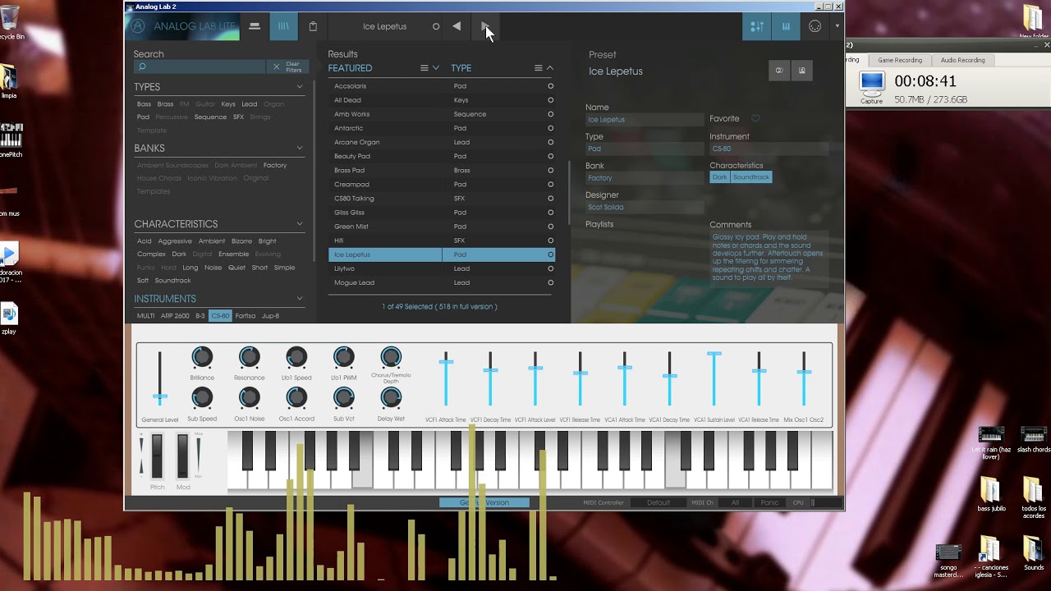1051x591 pixels.
Task: Toggle the keyboard view icon
Action: tap(786, 26)
